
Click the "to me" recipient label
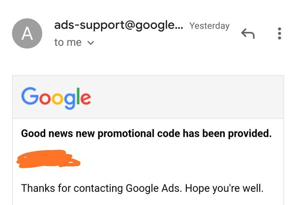(x=68, y=42)
